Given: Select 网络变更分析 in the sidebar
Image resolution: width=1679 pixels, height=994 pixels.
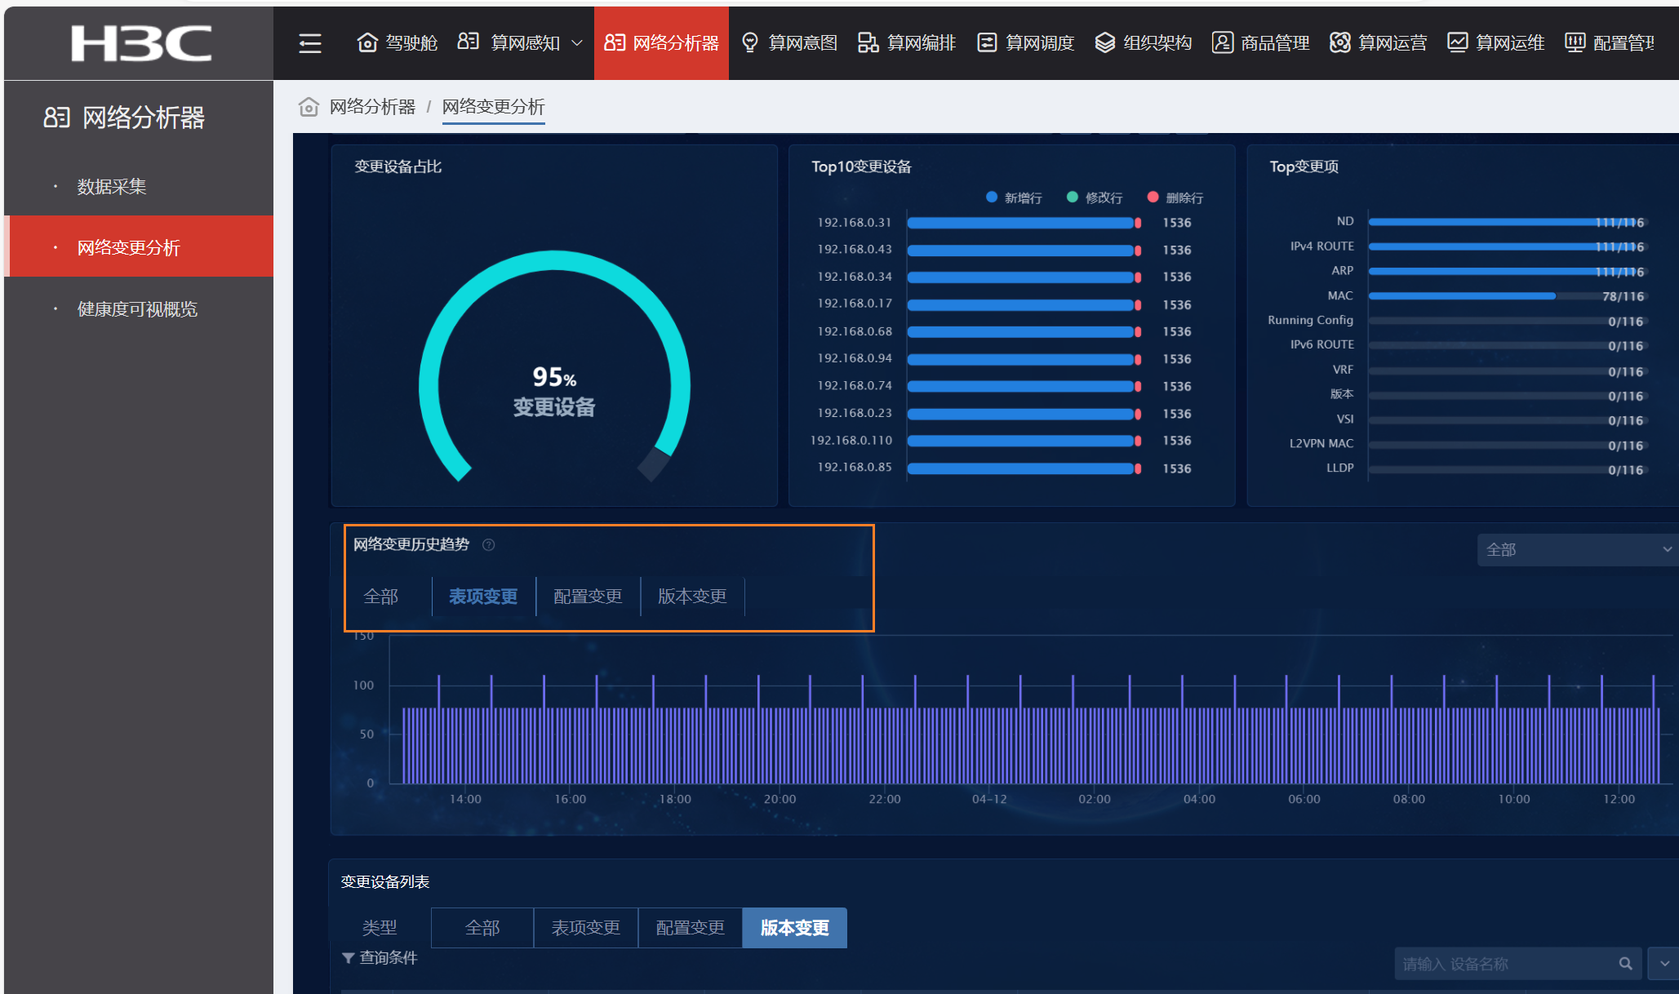Looking at the screenshot, I should 139,247.
